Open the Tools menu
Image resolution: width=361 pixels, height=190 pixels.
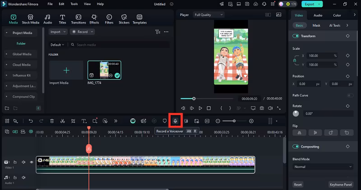(74, 4)
